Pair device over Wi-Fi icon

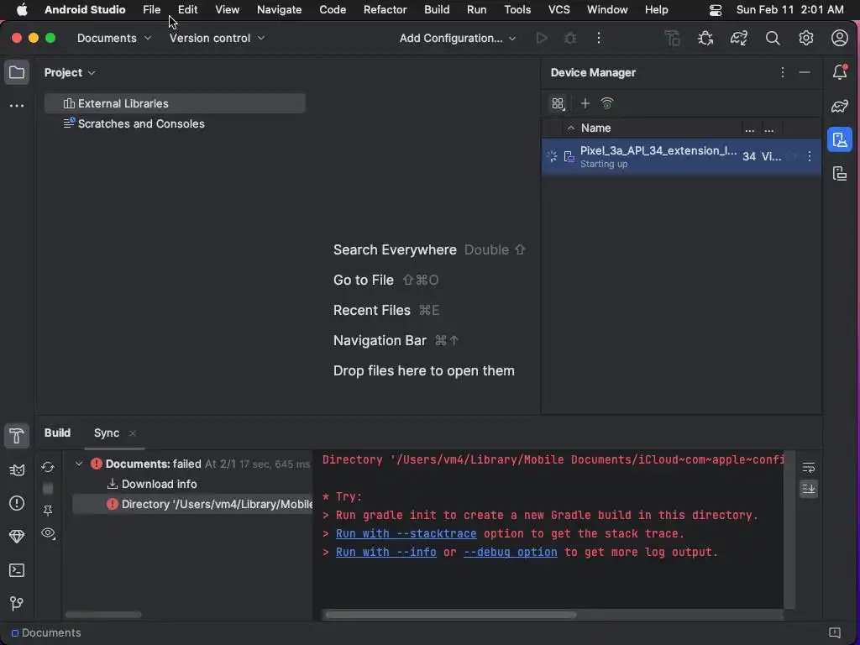607,103
